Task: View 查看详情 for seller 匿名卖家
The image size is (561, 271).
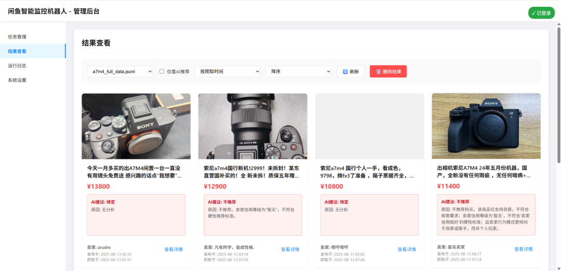Action: tap(524, 249)
